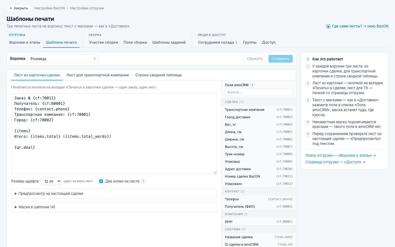Open the Сотрудники склада tab

pos(218,42)
